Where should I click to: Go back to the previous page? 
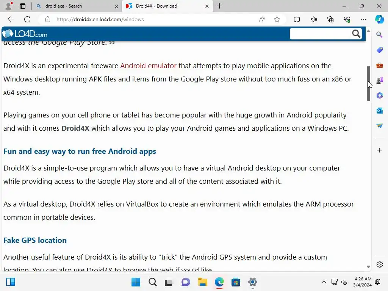point(10,19)
